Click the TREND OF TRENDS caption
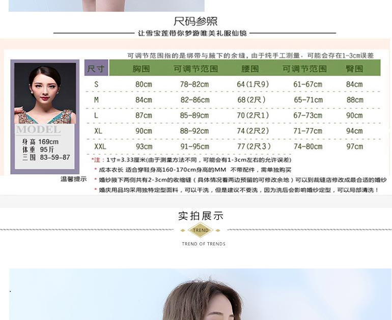This screenshot has height=320, width=392. (203, 244)
